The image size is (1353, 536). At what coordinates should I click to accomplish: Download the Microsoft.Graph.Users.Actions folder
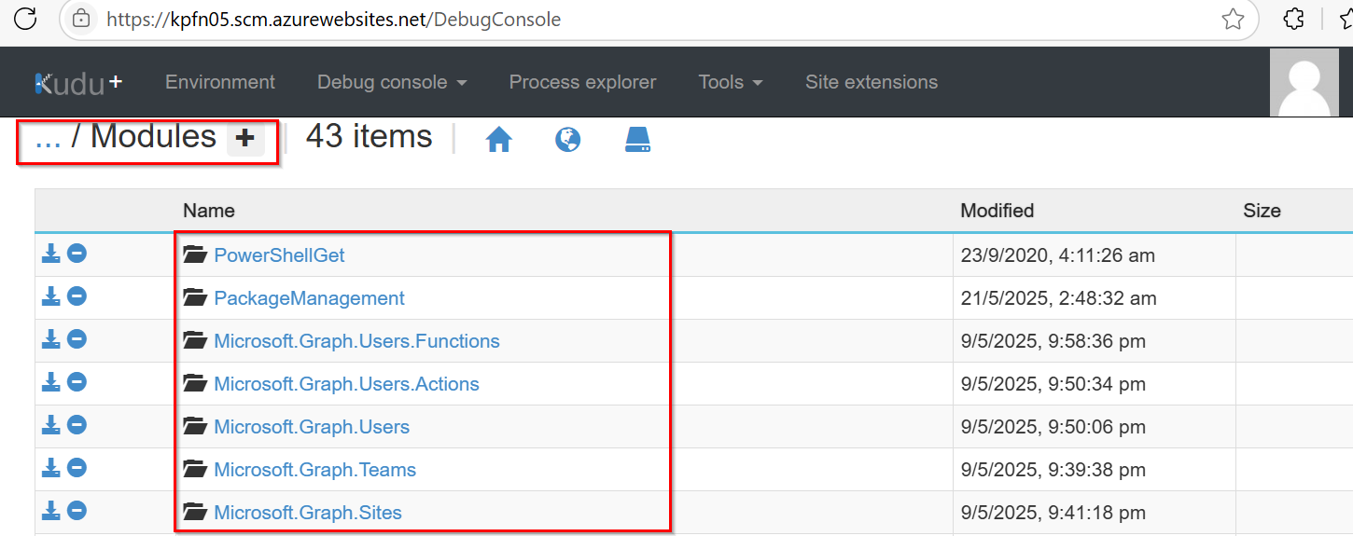click(51, 382)
